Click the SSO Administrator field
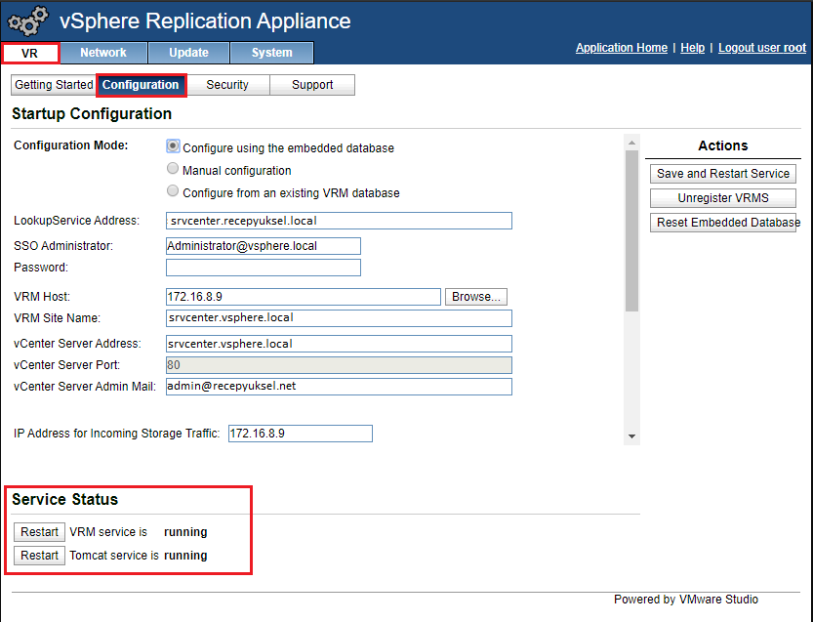This screenshot has height=622, width=813. point(263,246)
